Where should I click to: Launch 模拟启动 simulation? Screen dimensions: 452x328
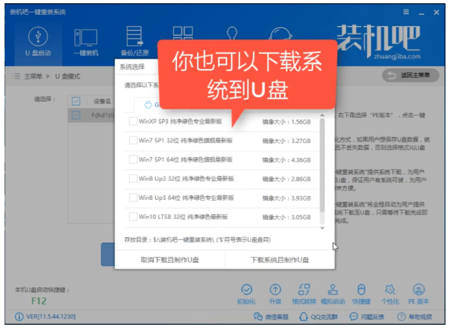pyautogui.click(x=333, y=293)
